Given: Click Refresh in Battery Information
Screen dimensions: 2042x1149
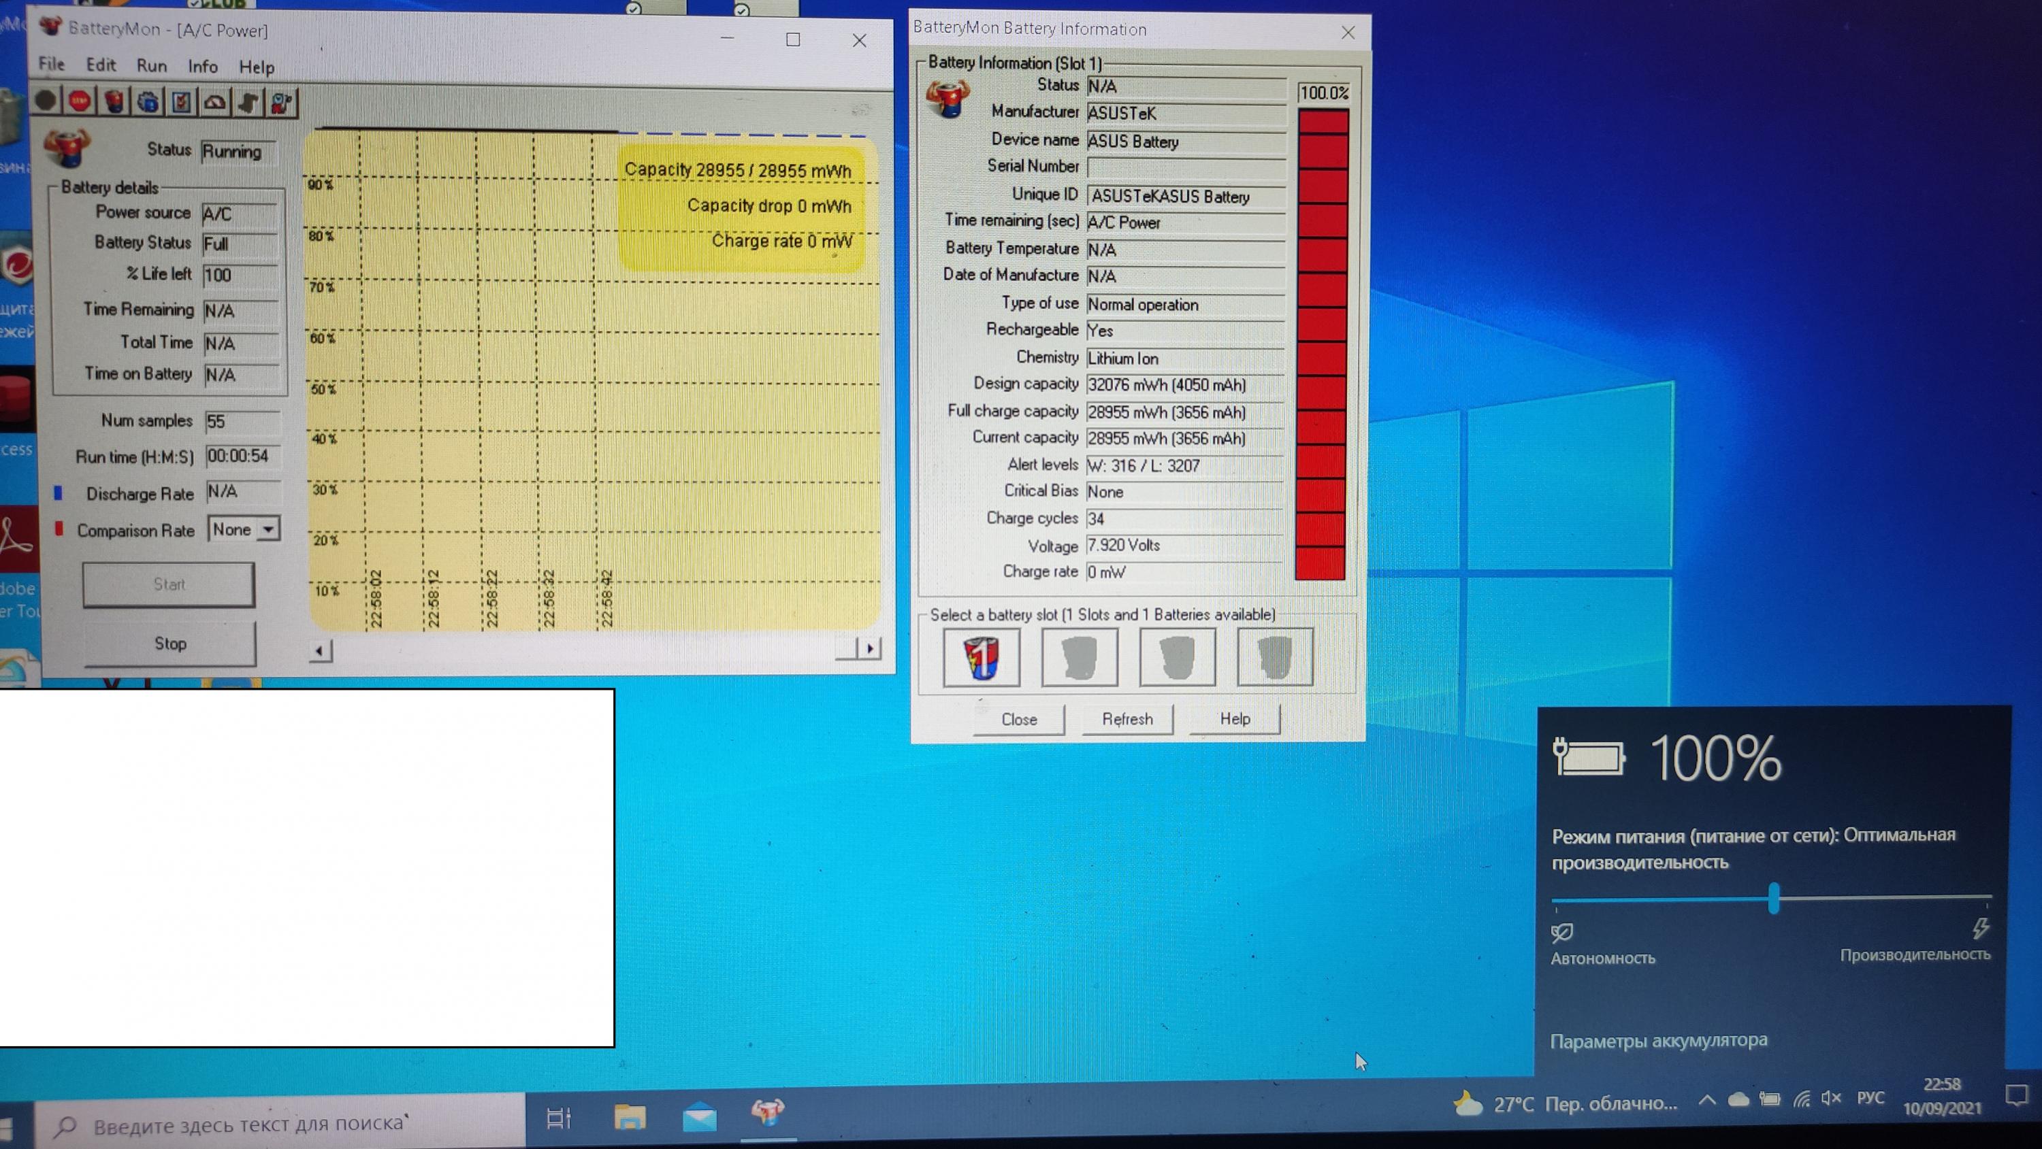Looking at the screenshot, I should click(x=1127, y=718).
